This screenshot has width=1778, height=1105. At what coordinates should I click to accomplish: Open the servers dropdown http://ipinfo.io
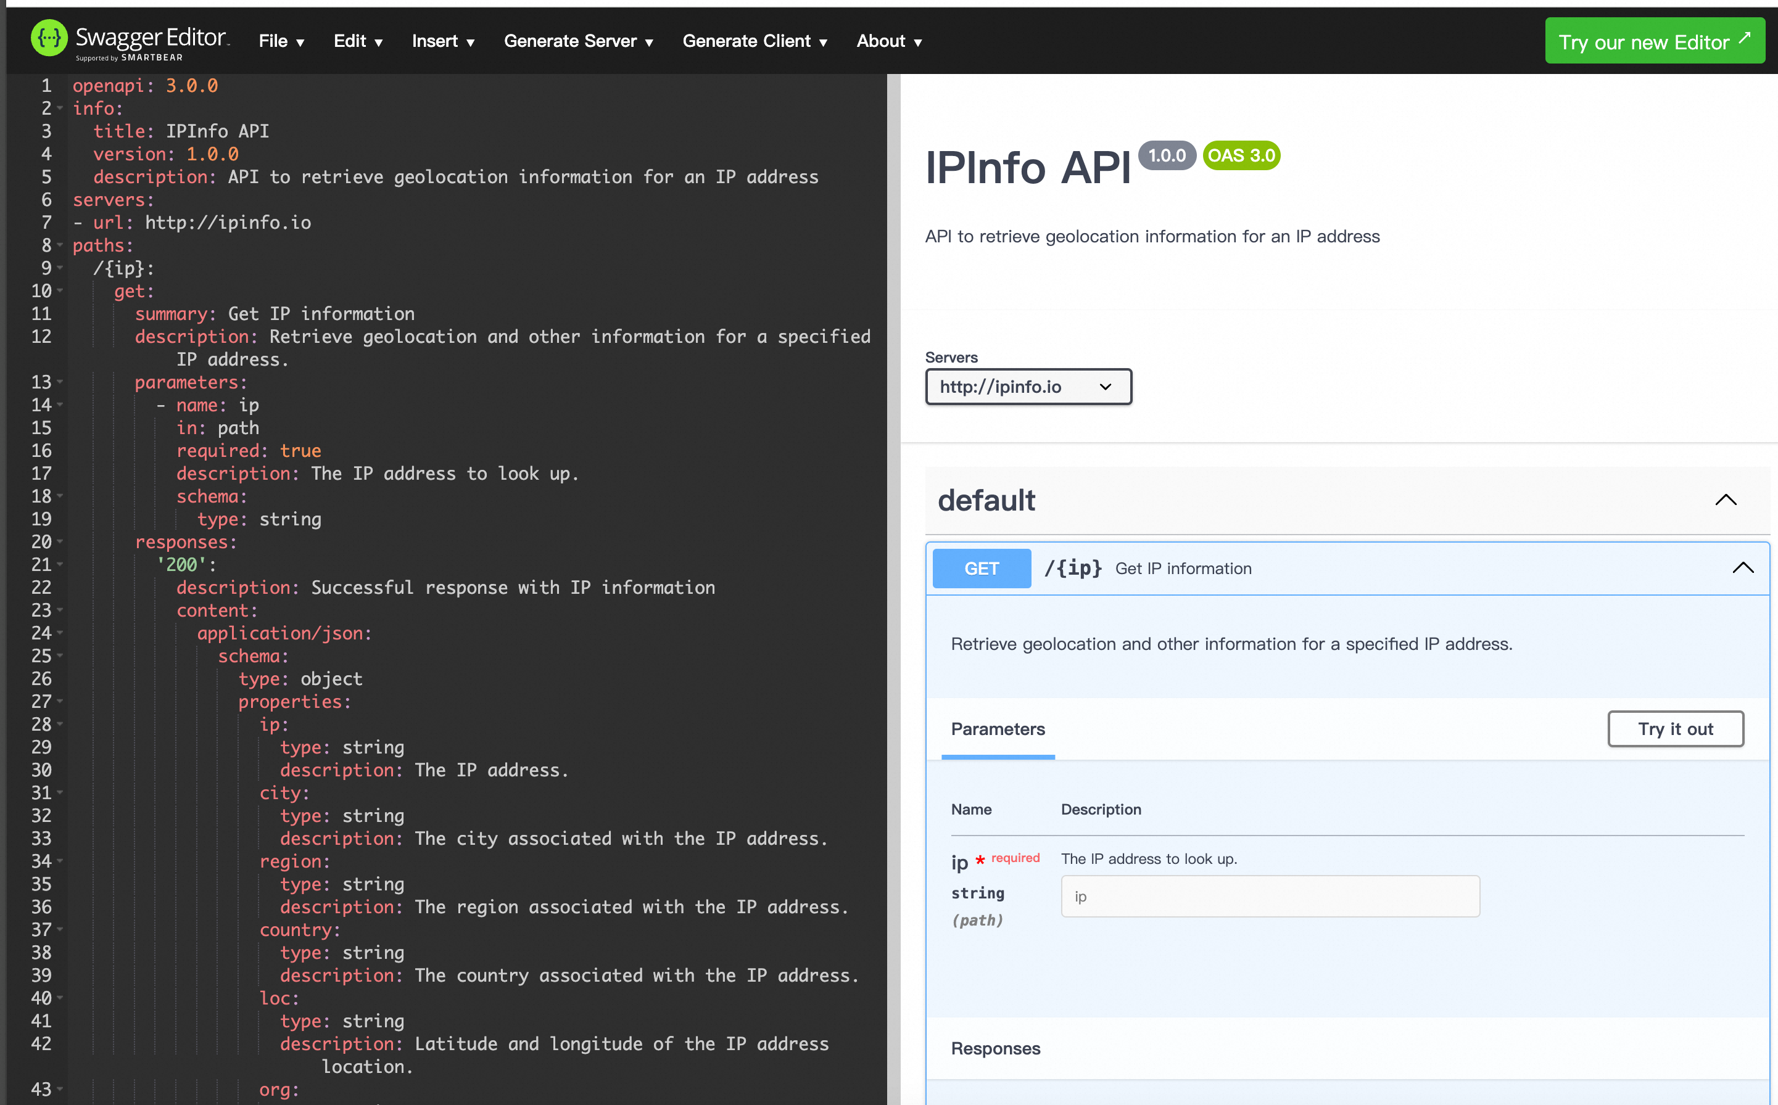tap(1028, 387)
